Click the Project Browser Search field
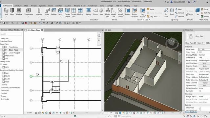Screen dimensions: 210x118 (x=11, y=34)
